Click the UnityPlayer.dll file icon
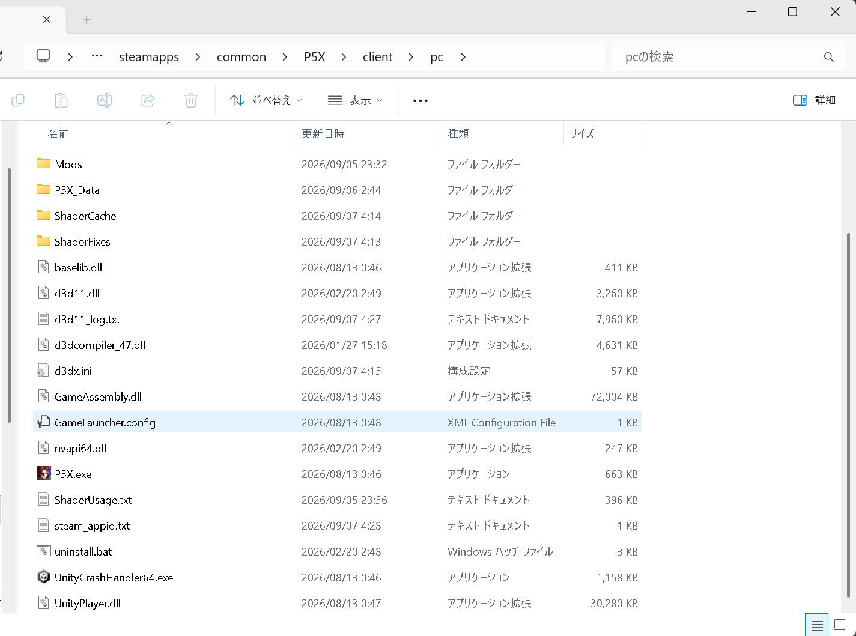This screenshot has height=636, width=856. tap(43, 603)
